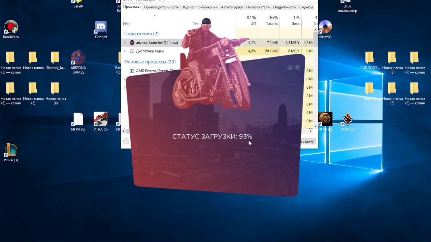The height and width of the screenshot is (242, 431).
Task: Click the Фоновые процессы (33) group header
Action: [150, 62]
